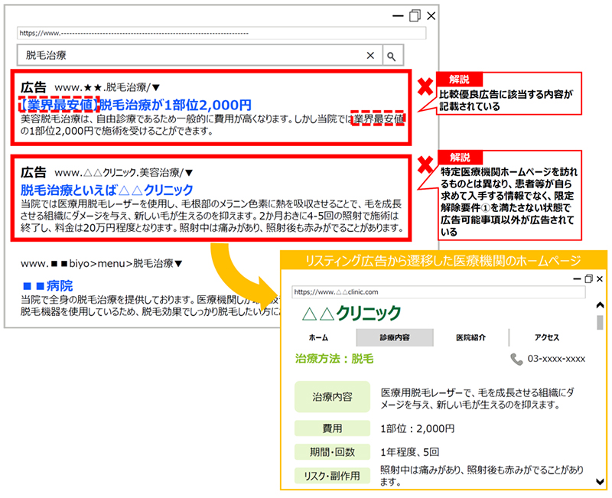Follow the 脱毛治療といえば△△クリニック link

click(x=106, y=189)
